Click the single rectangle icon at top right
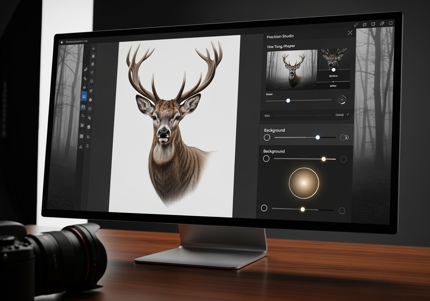430x301 pixels. (x=390, y=23)
